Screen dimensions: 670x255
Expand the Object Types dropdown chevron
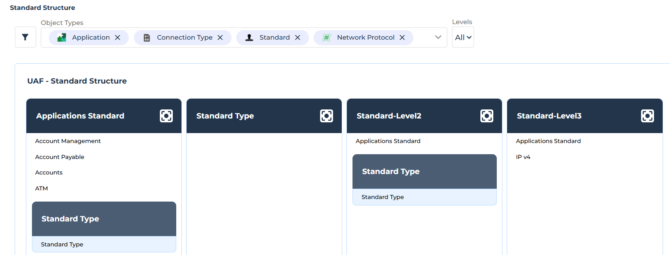(x=438, y=37)
